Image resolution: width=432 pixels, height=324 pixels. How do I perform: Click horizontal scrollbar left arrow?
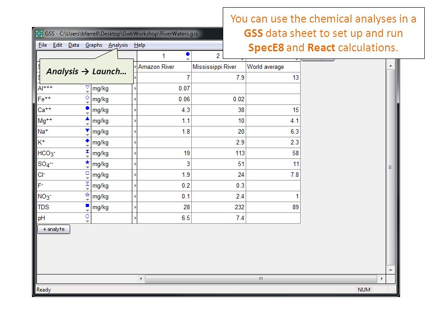[141, 279]
